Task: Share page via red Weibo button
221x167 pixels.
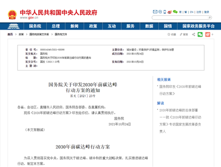Action: pos(208,34)
